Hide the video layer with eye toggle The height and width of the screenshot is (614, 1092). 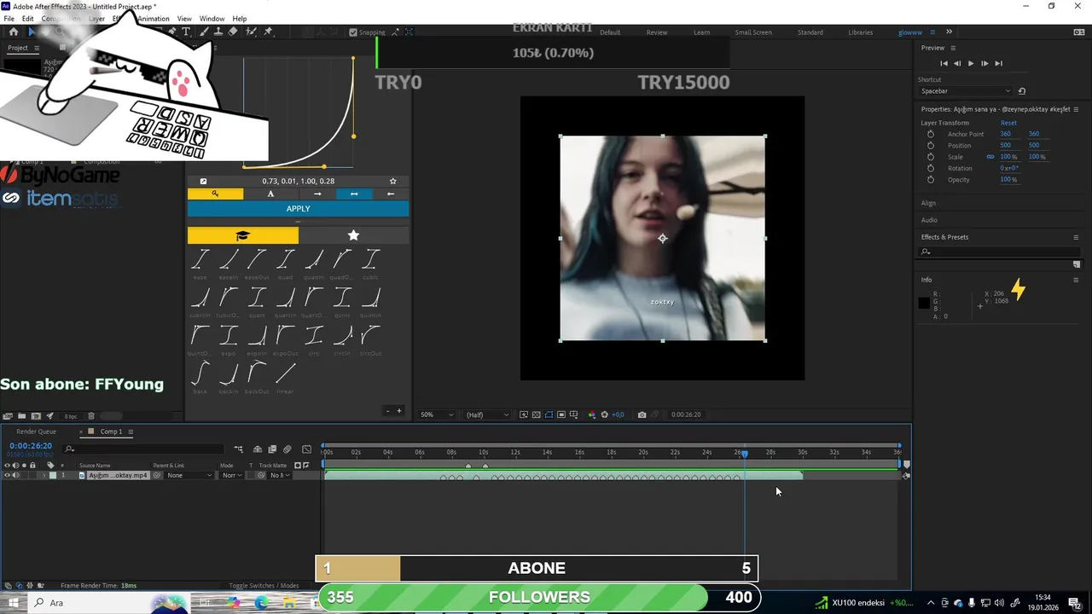tap(7, 475)
